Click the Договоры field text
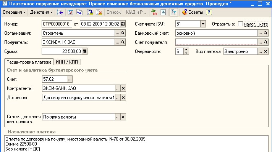The height and width of the screenshot is (152, 272). (x=79, y=98)
